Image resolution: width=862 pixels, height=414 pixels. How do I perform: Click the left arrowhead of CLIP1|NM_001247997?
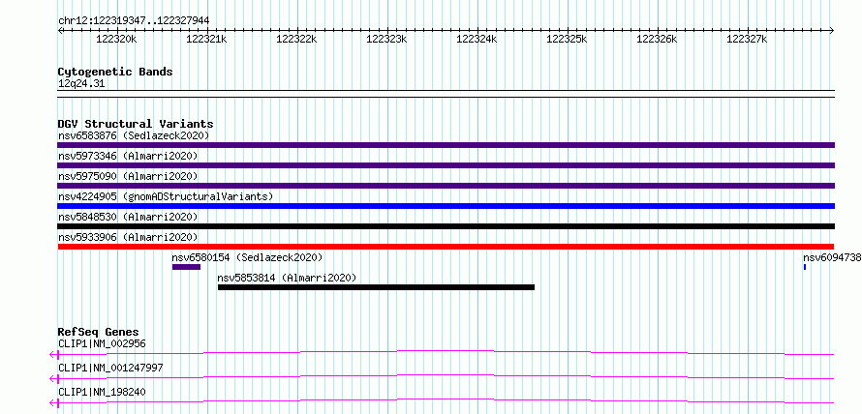click(x=54, y=379)
